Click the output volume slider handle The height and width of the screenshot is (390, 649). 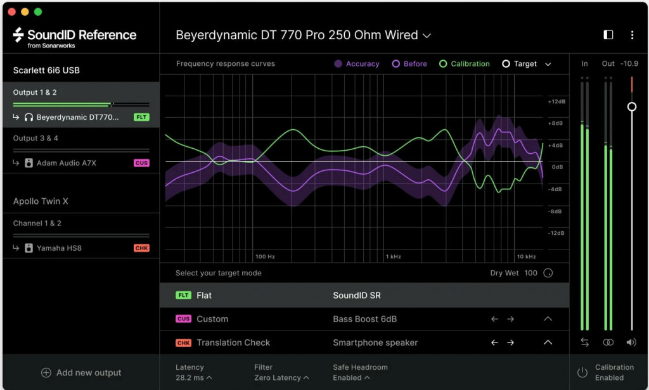coord(632,107)
